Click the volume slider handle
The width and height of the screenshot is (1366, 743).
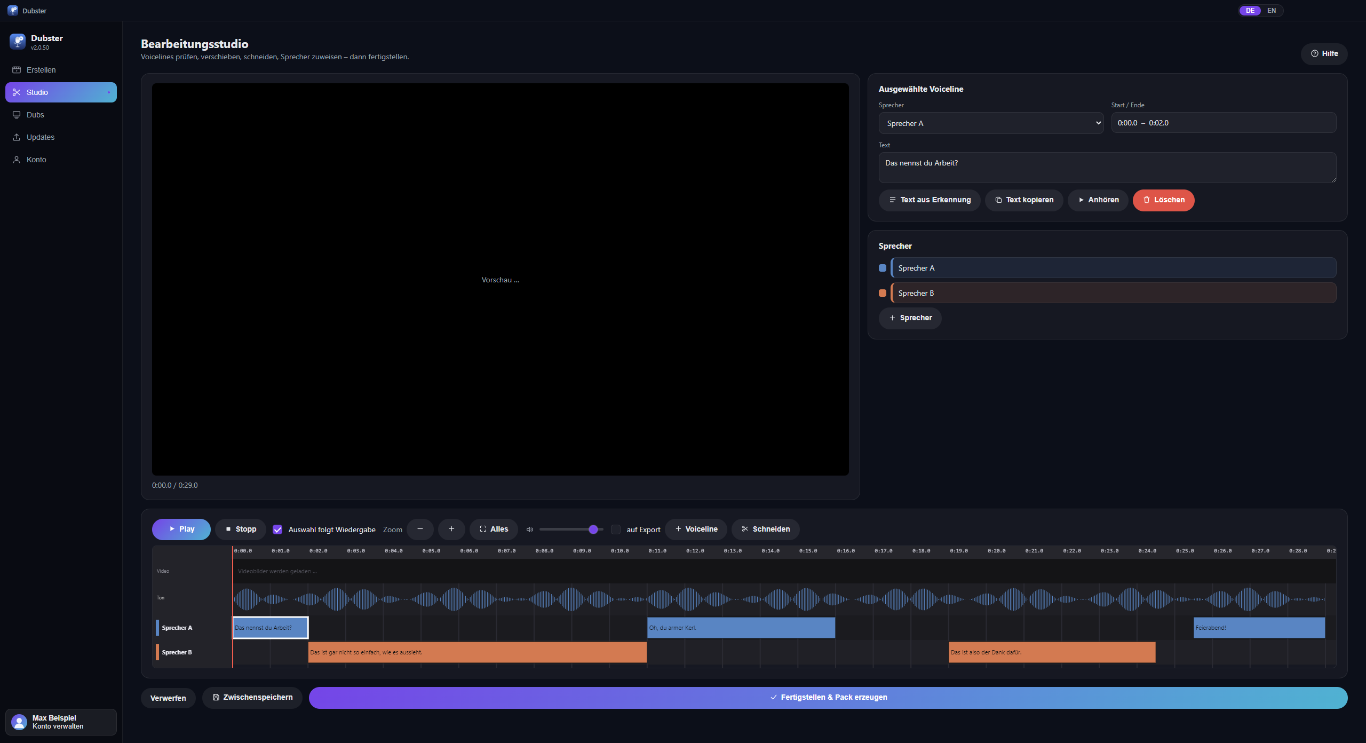coord(593,529)
